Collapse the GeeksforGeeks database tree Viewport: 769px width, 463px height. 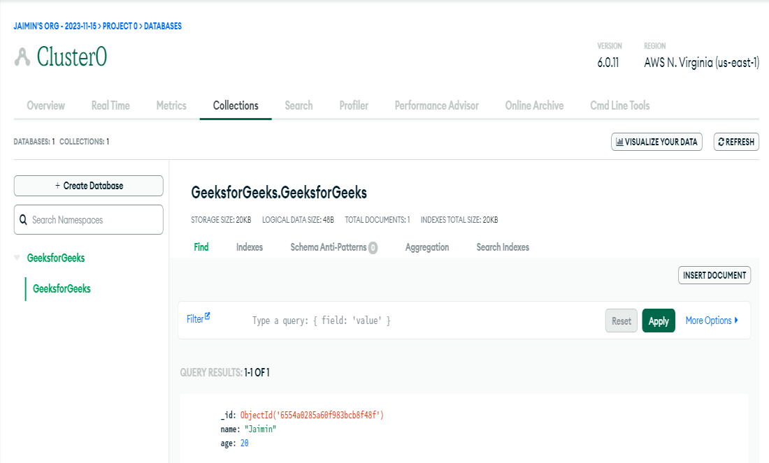pyautogui.click(x=17, y=258)
